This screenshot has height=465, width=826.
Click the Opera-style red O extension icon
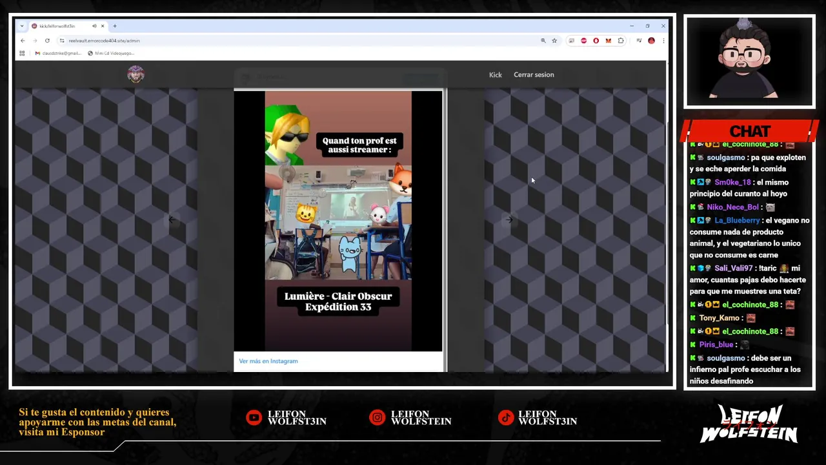tap(596, 41)
